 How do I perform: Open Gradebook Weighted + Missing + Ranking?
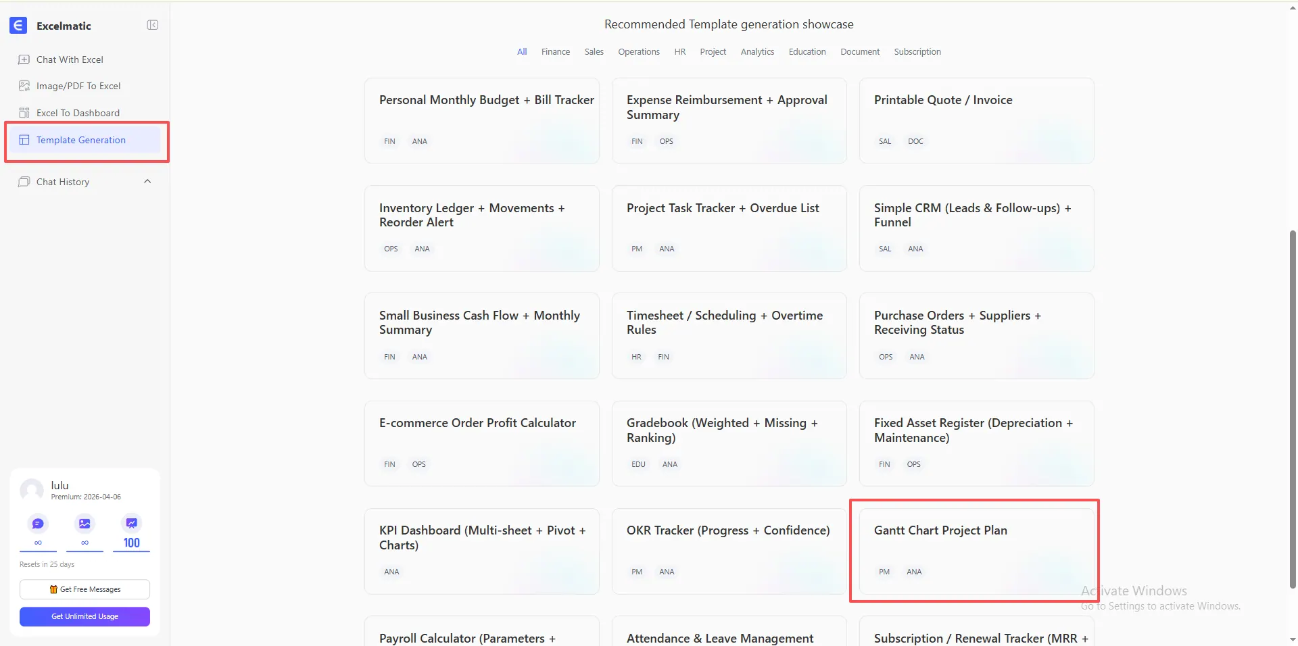(729, 443)
